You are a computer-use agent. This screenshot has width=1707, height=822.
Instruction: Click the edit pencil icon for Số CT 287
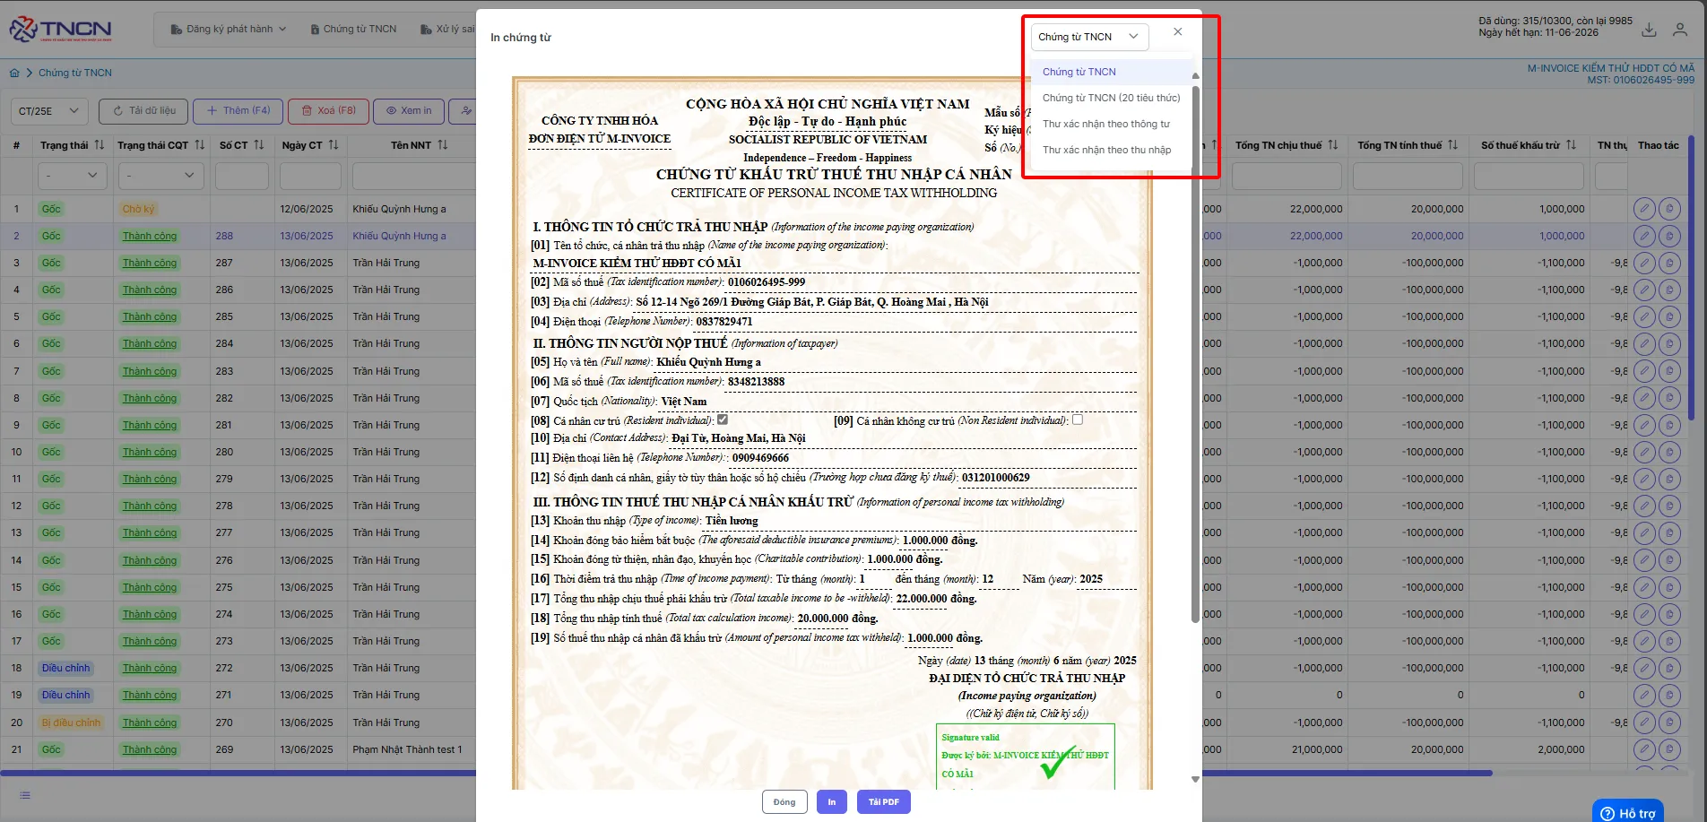[x=1644, y=264]
